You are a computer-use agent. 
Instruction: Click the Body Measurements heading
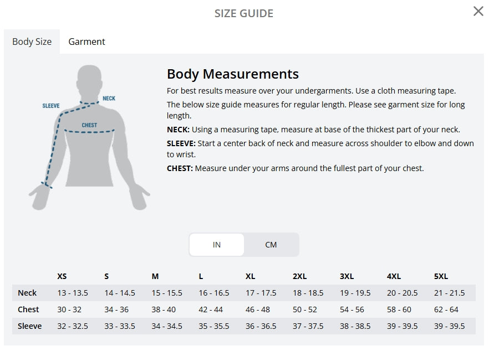click(233, 74)
